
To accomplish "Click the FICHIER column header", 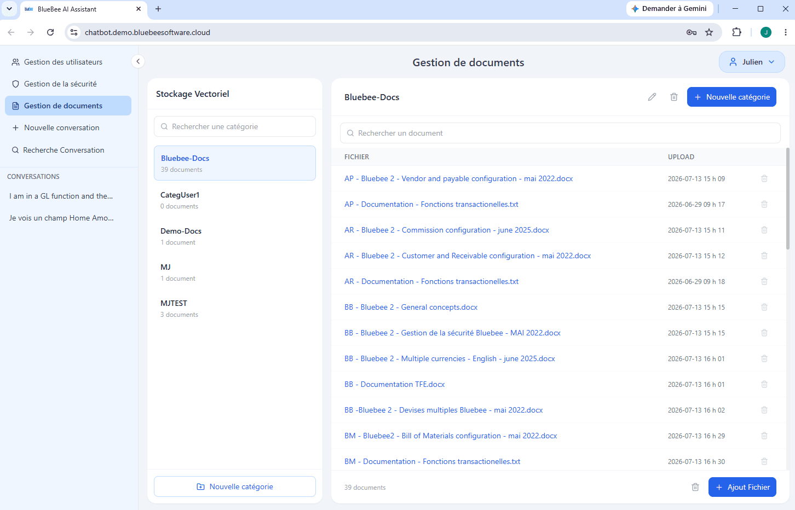I will 356,157.
